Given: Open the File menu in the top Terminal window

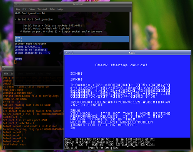Looking at the screenshot, I should pos(18,9).
